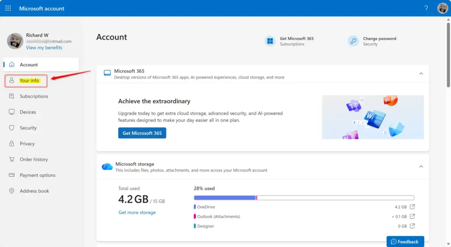Click the '0 GB' Designer value
Image resolution: width=451 pixels, height=247 pixels.
(x=403, y=226)
